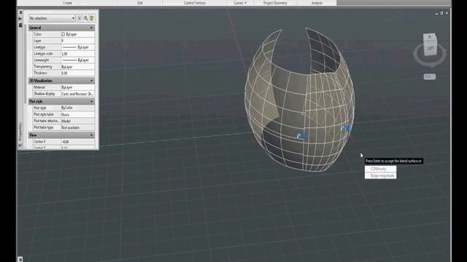
Task: Click the Plot style ByColor value
Action: pyautogui.click(x=77, y=108)
